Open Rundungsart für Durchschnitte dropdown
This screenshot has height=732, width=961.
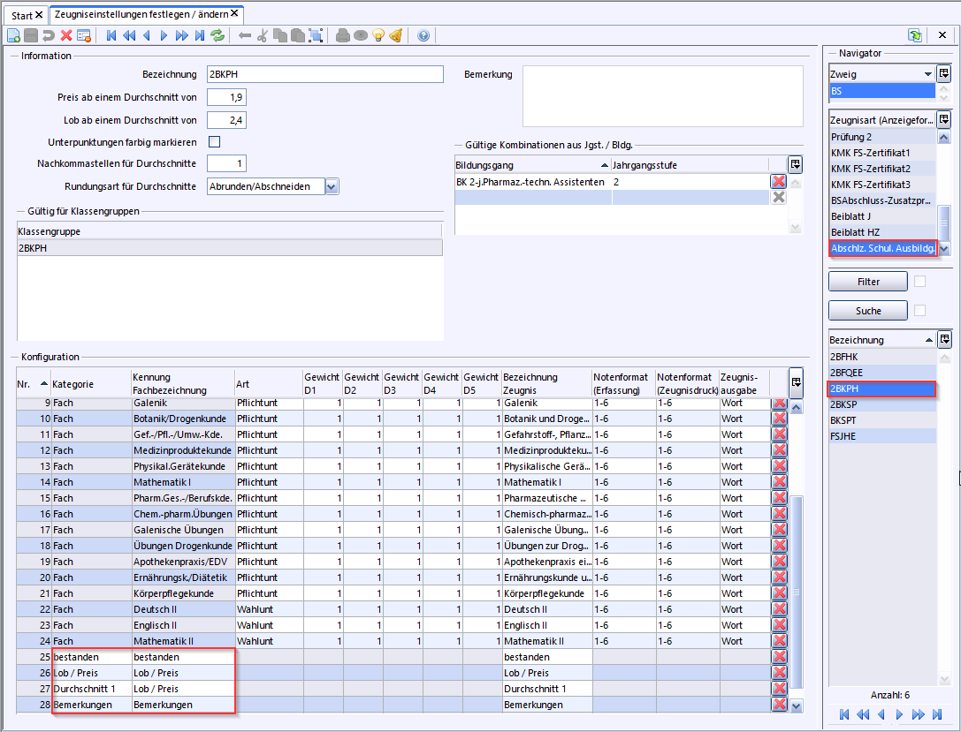332,186
